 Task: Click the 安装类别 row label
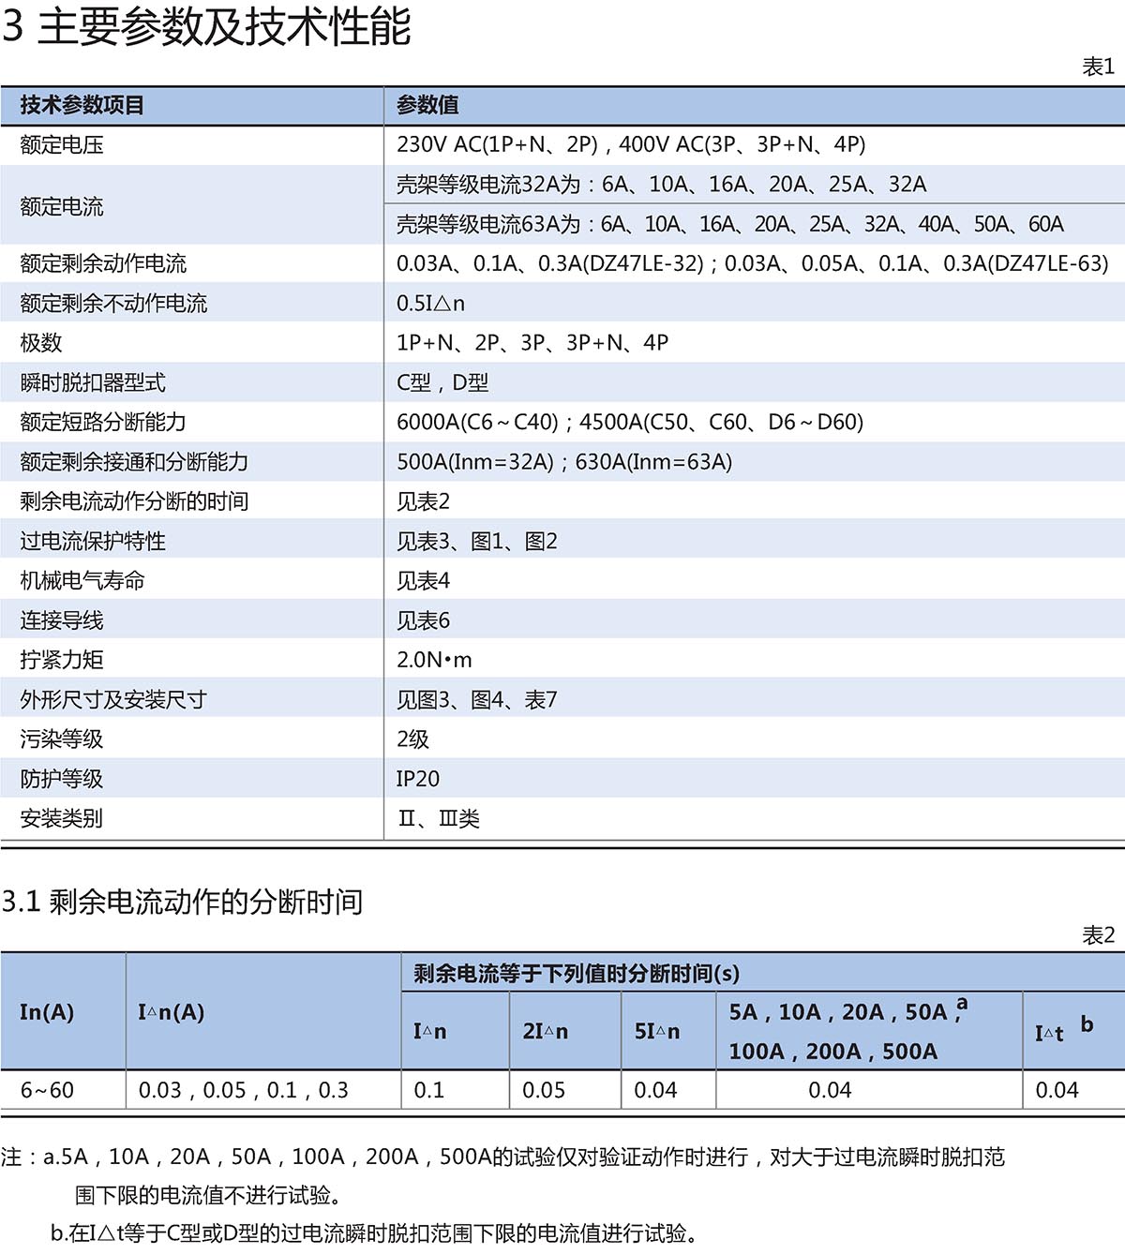62,819
